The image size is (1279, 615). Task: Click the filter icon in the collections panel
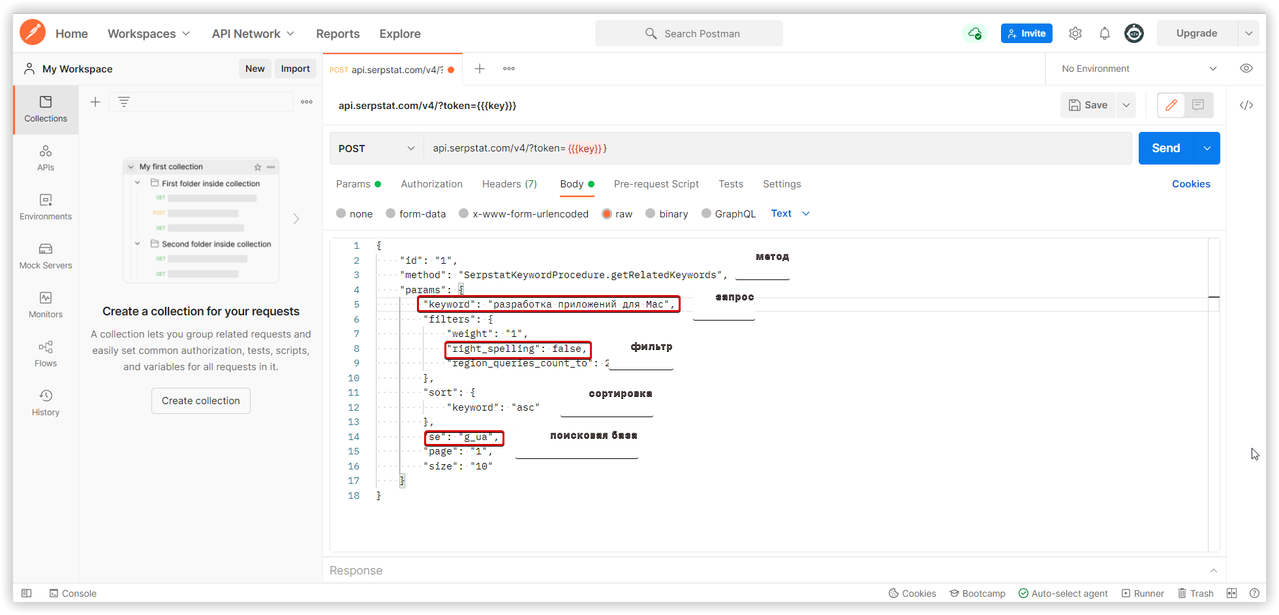123,102
